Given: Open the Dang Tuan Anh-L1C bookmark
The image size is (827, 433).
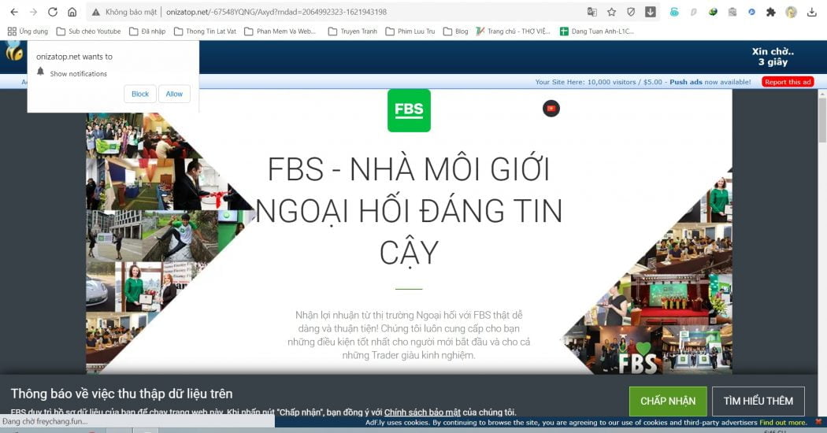Looking at the screenshot, I should [597, 31].
